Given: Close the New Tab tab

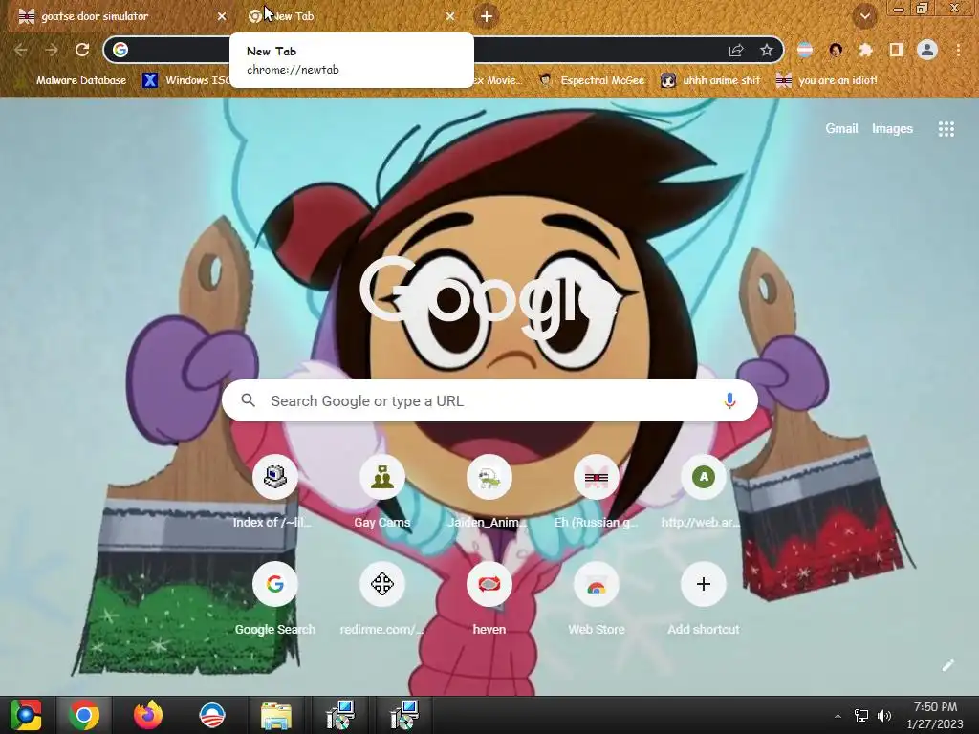Looking at the screenshot, I should [x=450, y=16].
